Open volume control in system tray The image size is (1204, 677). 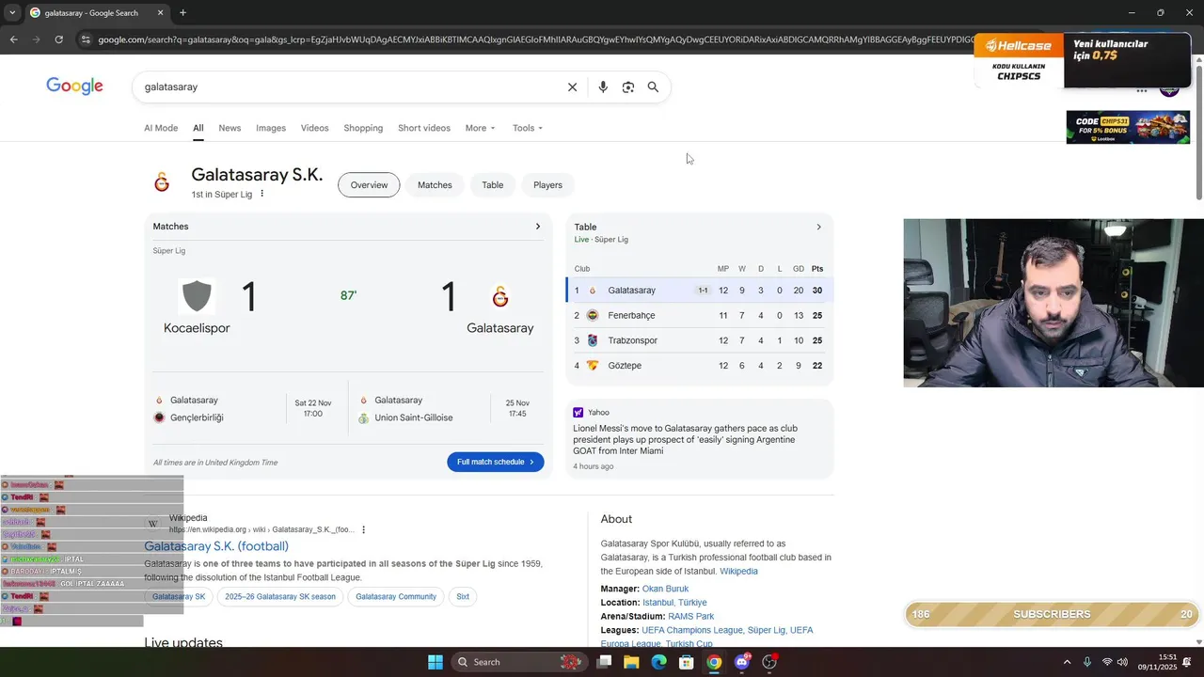pyautogui.click(x=1122, y=662)
